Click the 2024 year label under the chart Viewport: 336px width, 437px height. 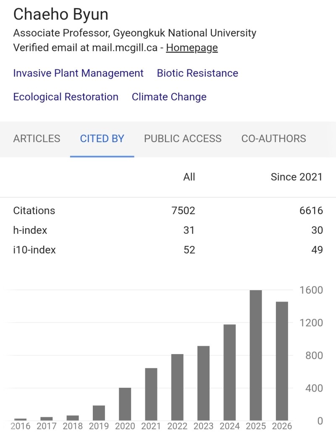point(230,426)
